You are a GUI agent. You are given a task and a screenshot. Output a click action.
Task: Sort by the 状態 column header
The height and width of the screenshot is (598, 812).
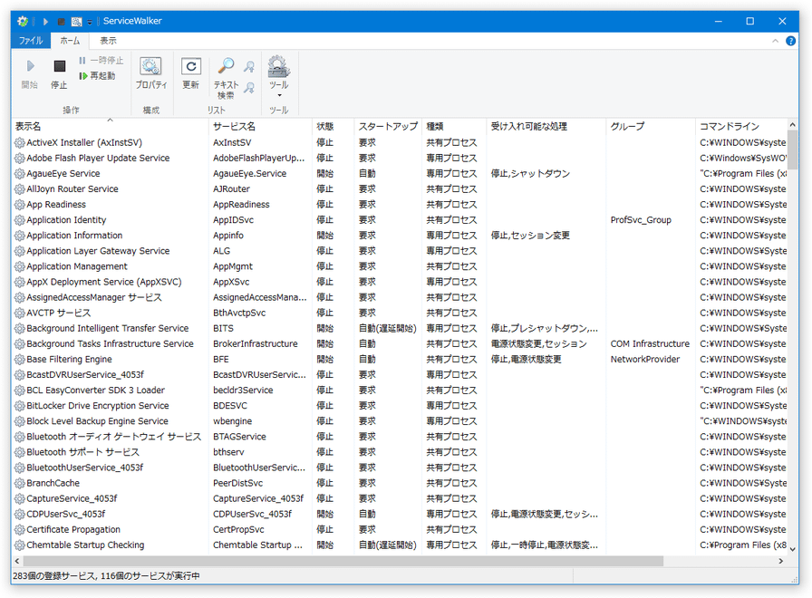pos(333,126)
